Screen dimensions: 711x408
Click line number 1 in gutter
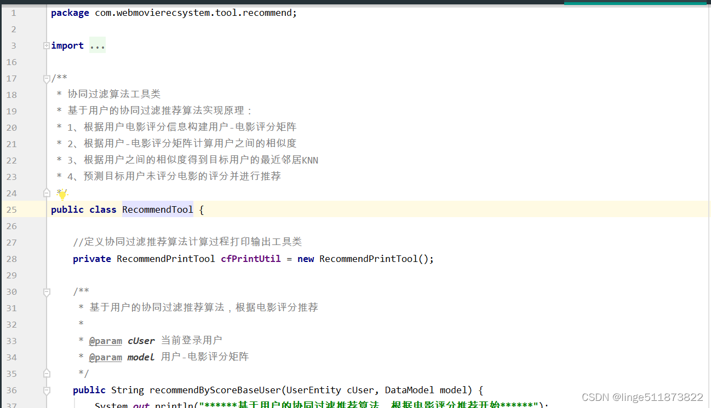click(14, 13)
